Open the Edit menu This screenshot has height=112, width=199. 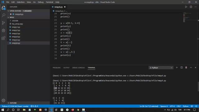coord(13,2)
